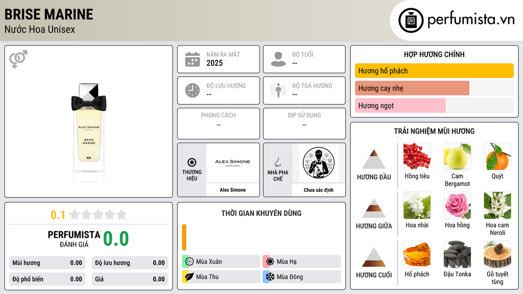The height and width of the screenshot is (294, 523).
Task: Click the Độ lưu hương 0.00 score row
Action: [130, 263]
